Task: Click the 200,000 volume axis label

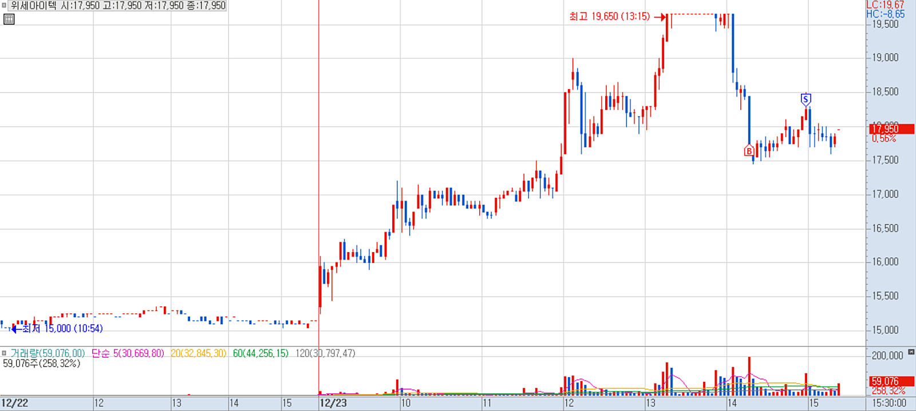Action: tap(887, 356)
